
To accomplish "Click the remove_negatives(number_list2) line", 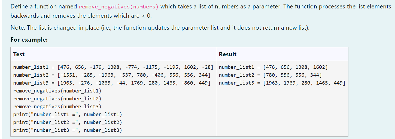I will pos(57,99).
